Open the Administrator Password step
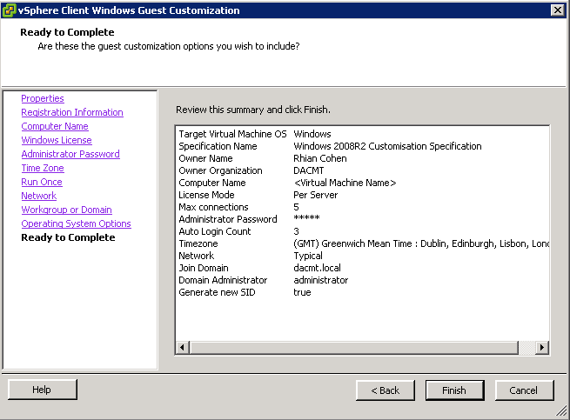Screen dimensions: 570x420 (x=70, y=154)
